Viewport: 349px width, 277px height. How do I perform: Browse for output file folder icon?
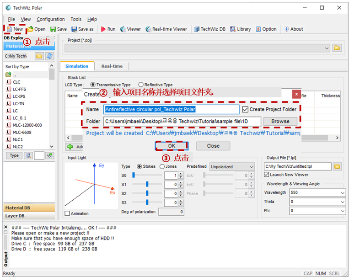(337, 166)
